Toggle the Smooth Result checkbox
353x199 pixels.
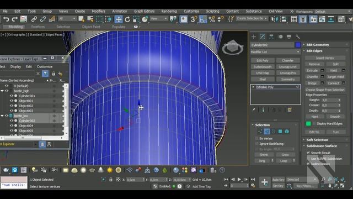(x=308, y=153)
